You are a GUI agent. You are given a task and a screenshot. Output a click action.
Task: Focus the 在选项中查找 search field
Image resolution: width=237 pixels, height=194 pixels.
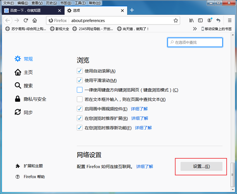point(195,42)
